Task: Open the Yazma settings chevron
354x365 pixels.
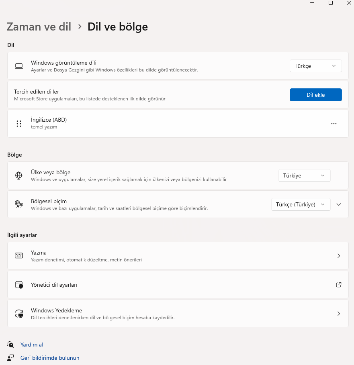Action: 339,256
